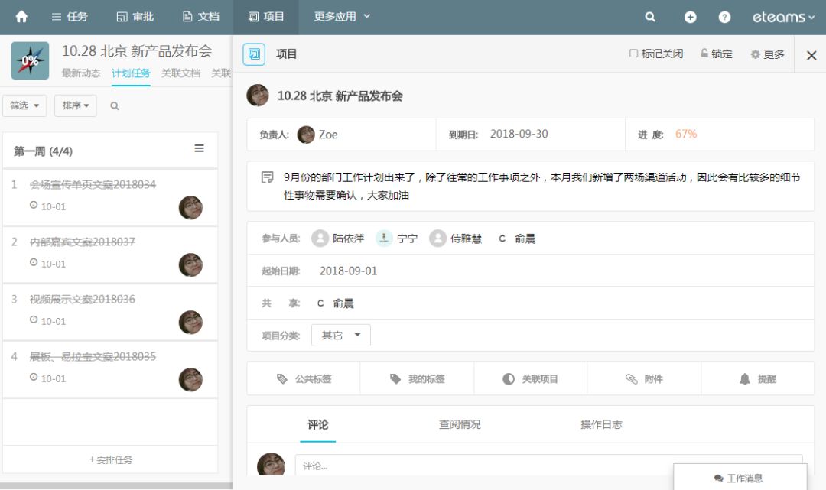Image resolution: width=826 pixels, height=490 pixels.
Task: Select the 项目 tab in top bar
Action: coord(266,17)
